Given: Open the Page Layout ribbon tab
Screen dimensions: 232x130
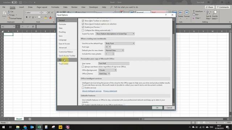Looking at the screenshot, I should [42, 7].
